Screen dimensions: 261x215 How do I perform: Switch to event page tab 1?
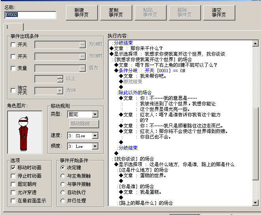click(x=13, y=27)
